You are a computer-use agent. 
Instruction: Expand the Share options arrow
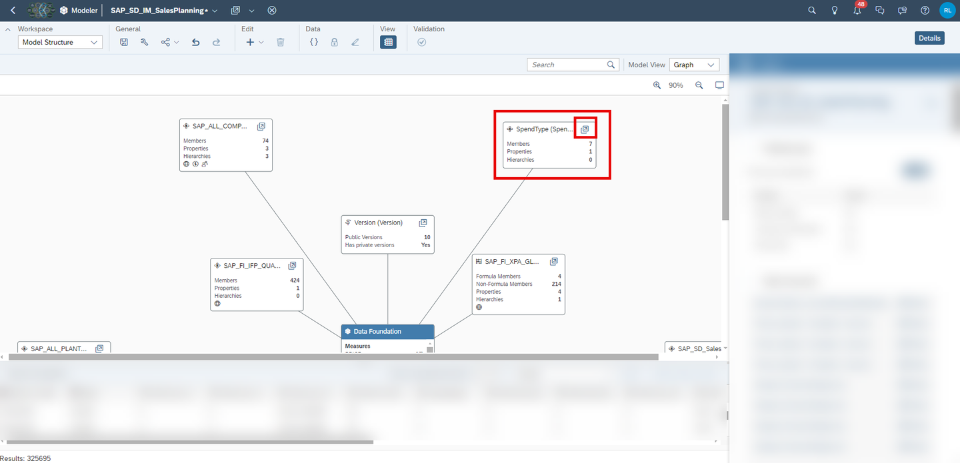tap(177, 42)
